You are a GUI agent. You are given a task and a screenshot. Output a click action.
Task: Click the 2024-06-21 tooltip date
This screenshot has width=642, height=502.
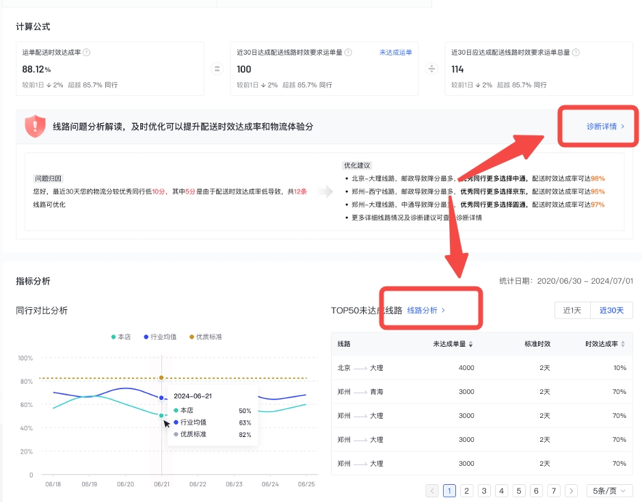pos(193,396)
